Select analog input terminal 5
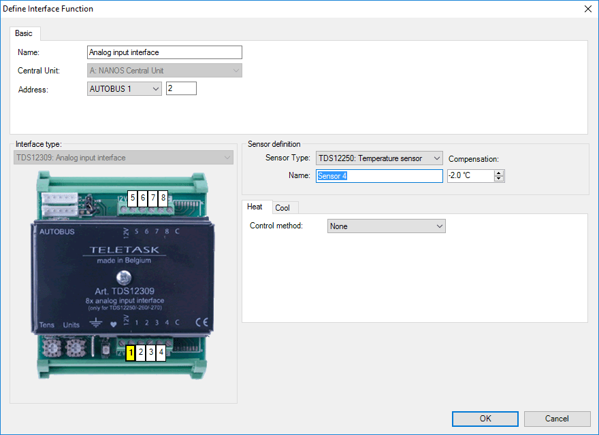Screen dimensions: 599x435 click(x=133, y=198)
